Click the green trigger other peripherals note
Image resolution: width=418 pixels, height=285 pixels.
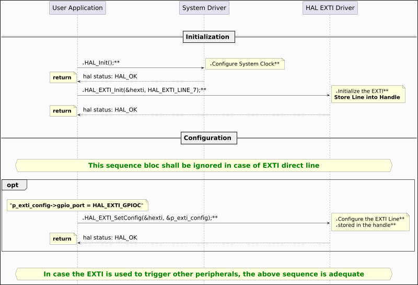tap(204, 274)
